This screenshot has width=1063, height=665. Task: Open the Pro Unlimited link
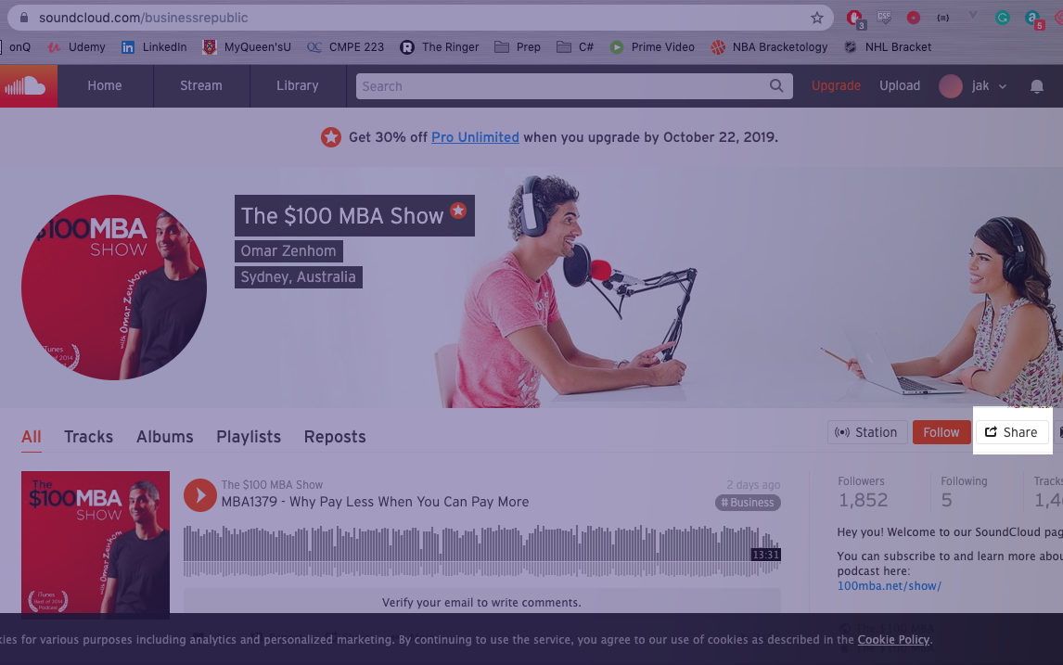(475, 137)
